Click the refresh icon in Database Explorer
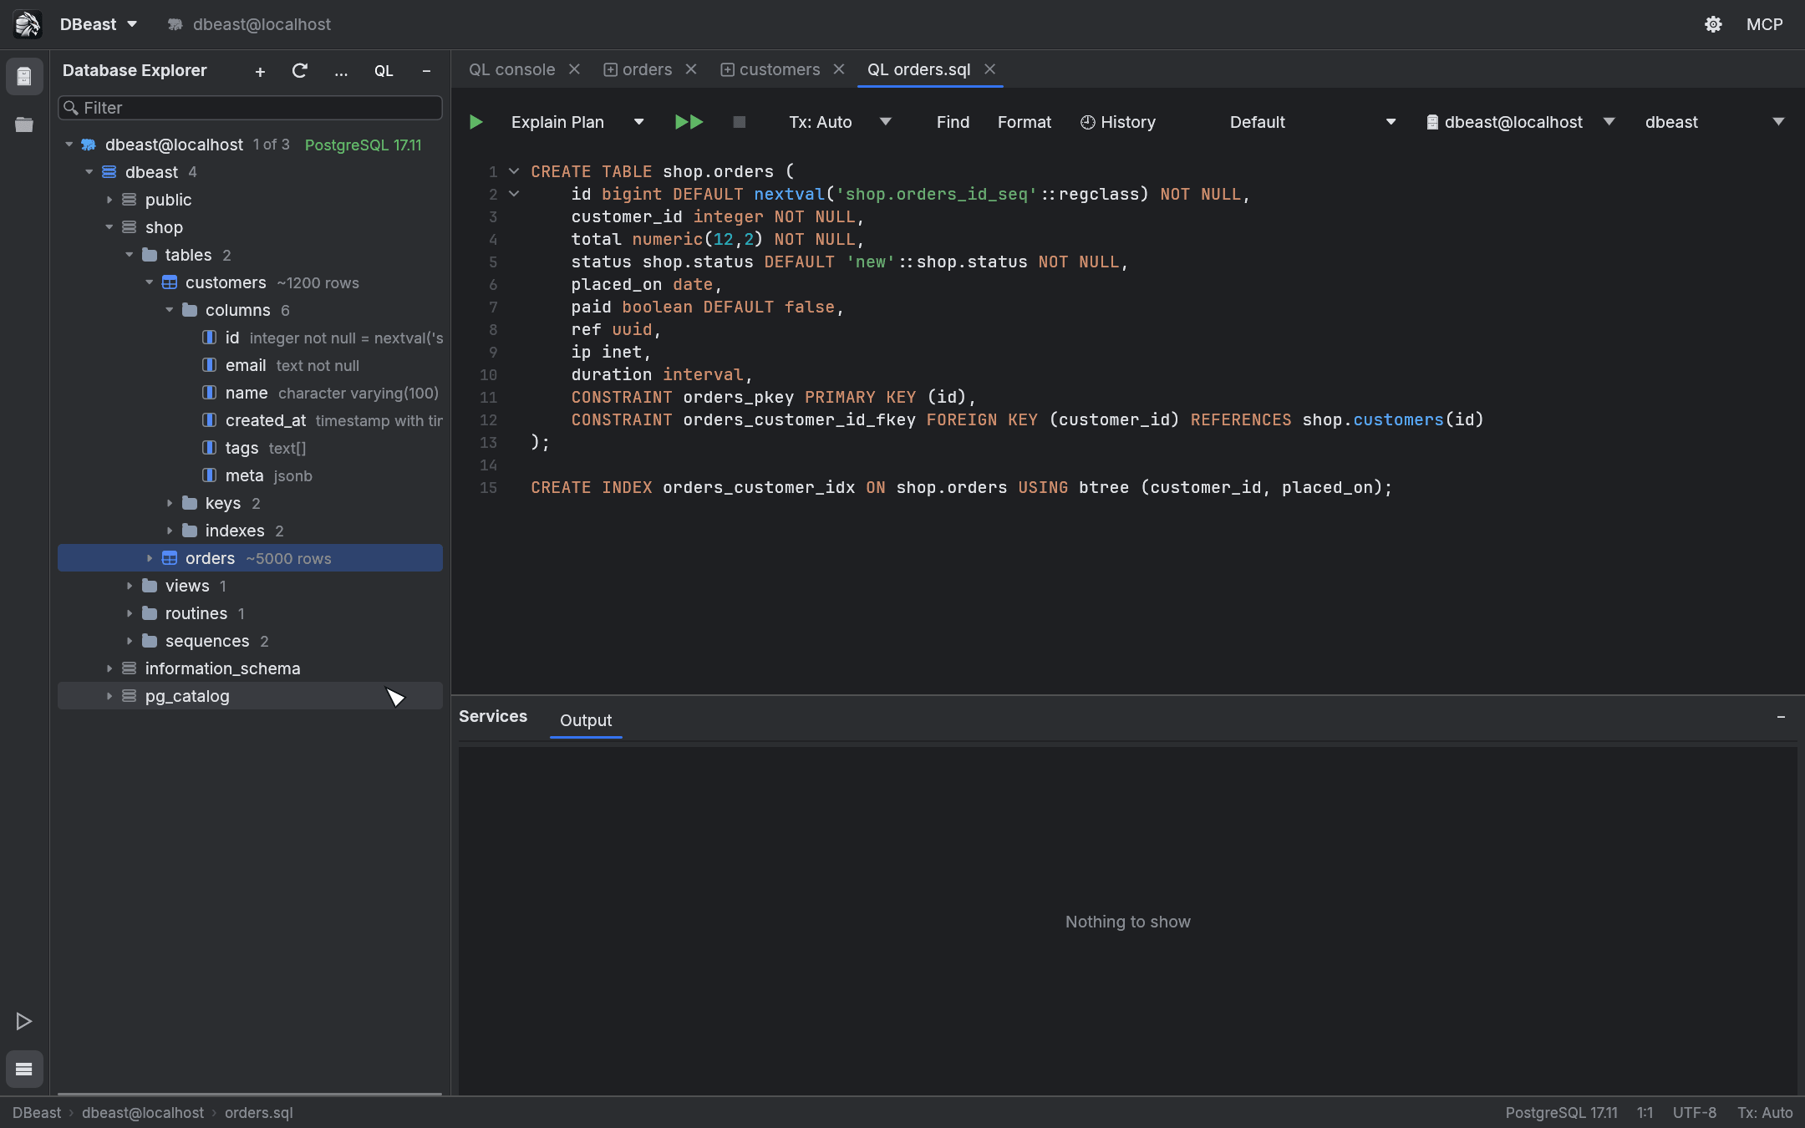This screenshot has height=1128, width=1805. [300, 71]
